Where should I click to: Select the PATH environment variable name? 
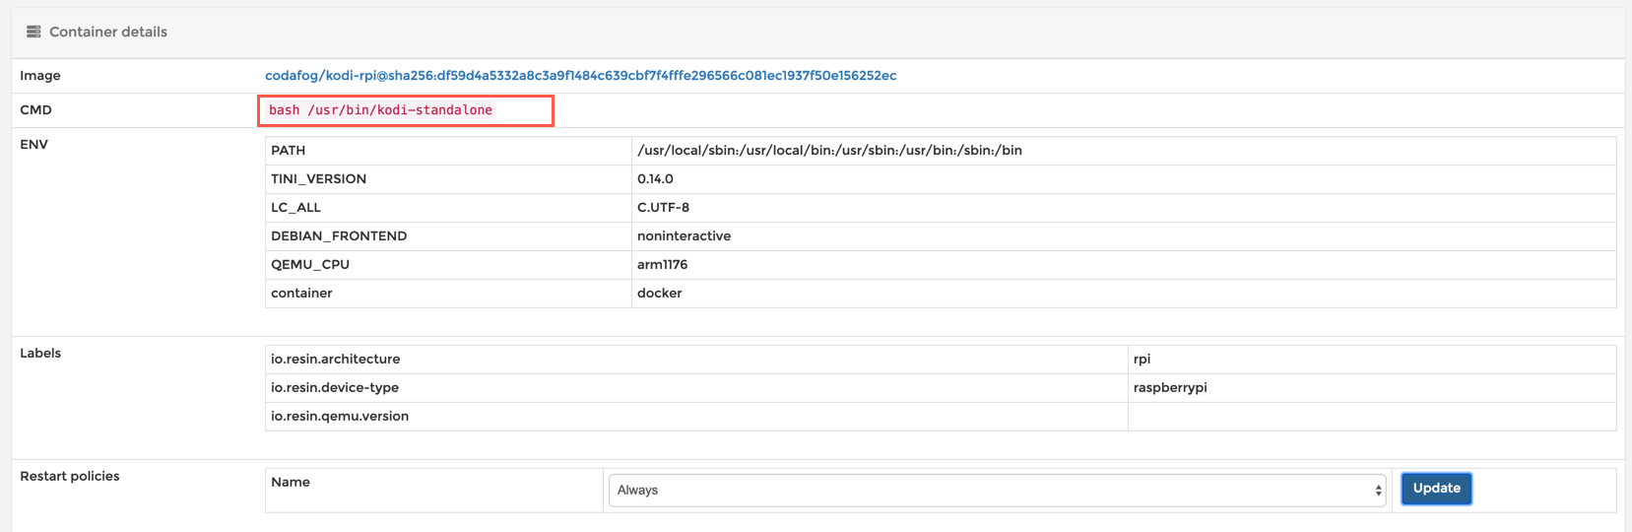289,151
